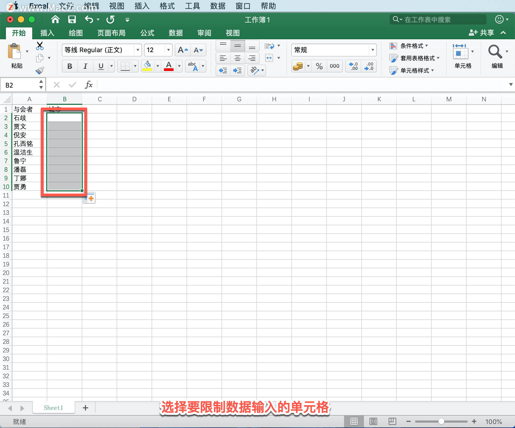Click the Cut scissors icon
515x428 pixels.
click(40, 46)
